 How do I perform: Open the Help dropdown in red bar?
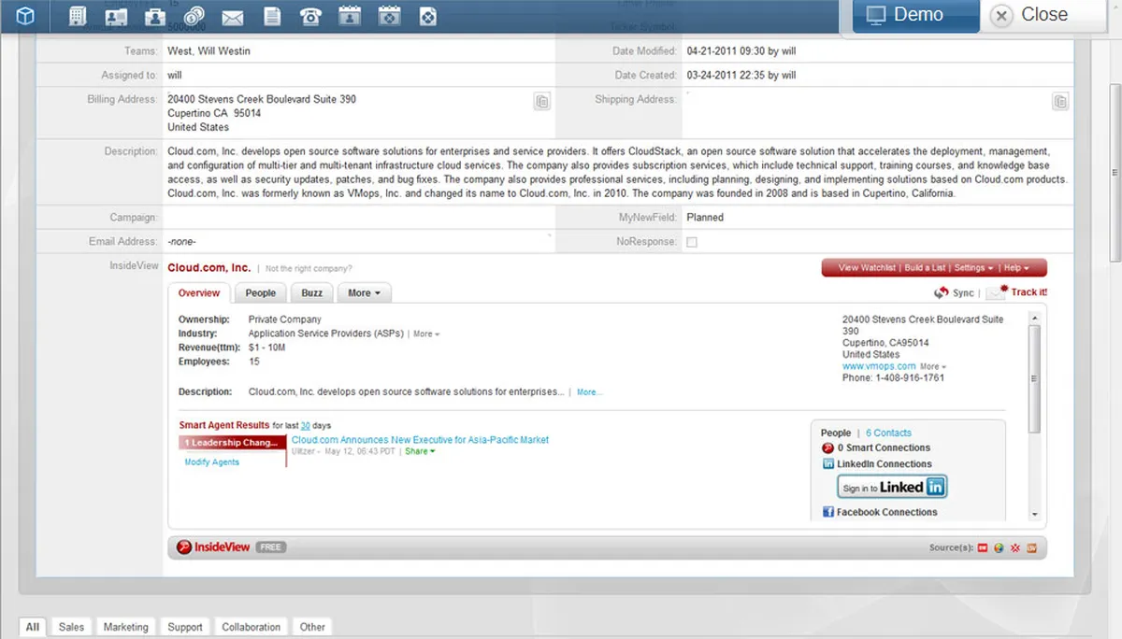tap(1016, 268)
